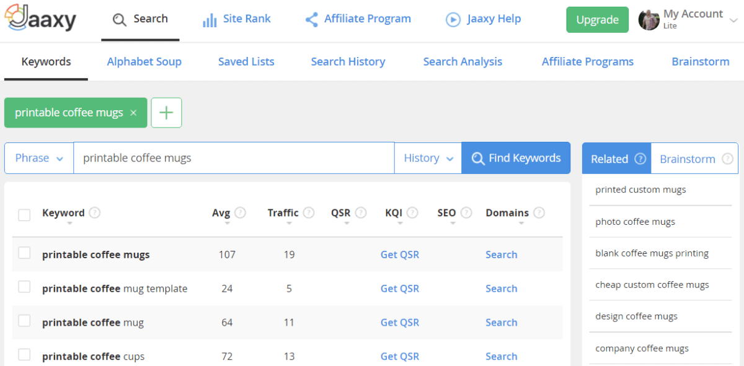This screenshot has width=744, height=366.
Task: Click the Find Keywords button
Action: (516, 158)
